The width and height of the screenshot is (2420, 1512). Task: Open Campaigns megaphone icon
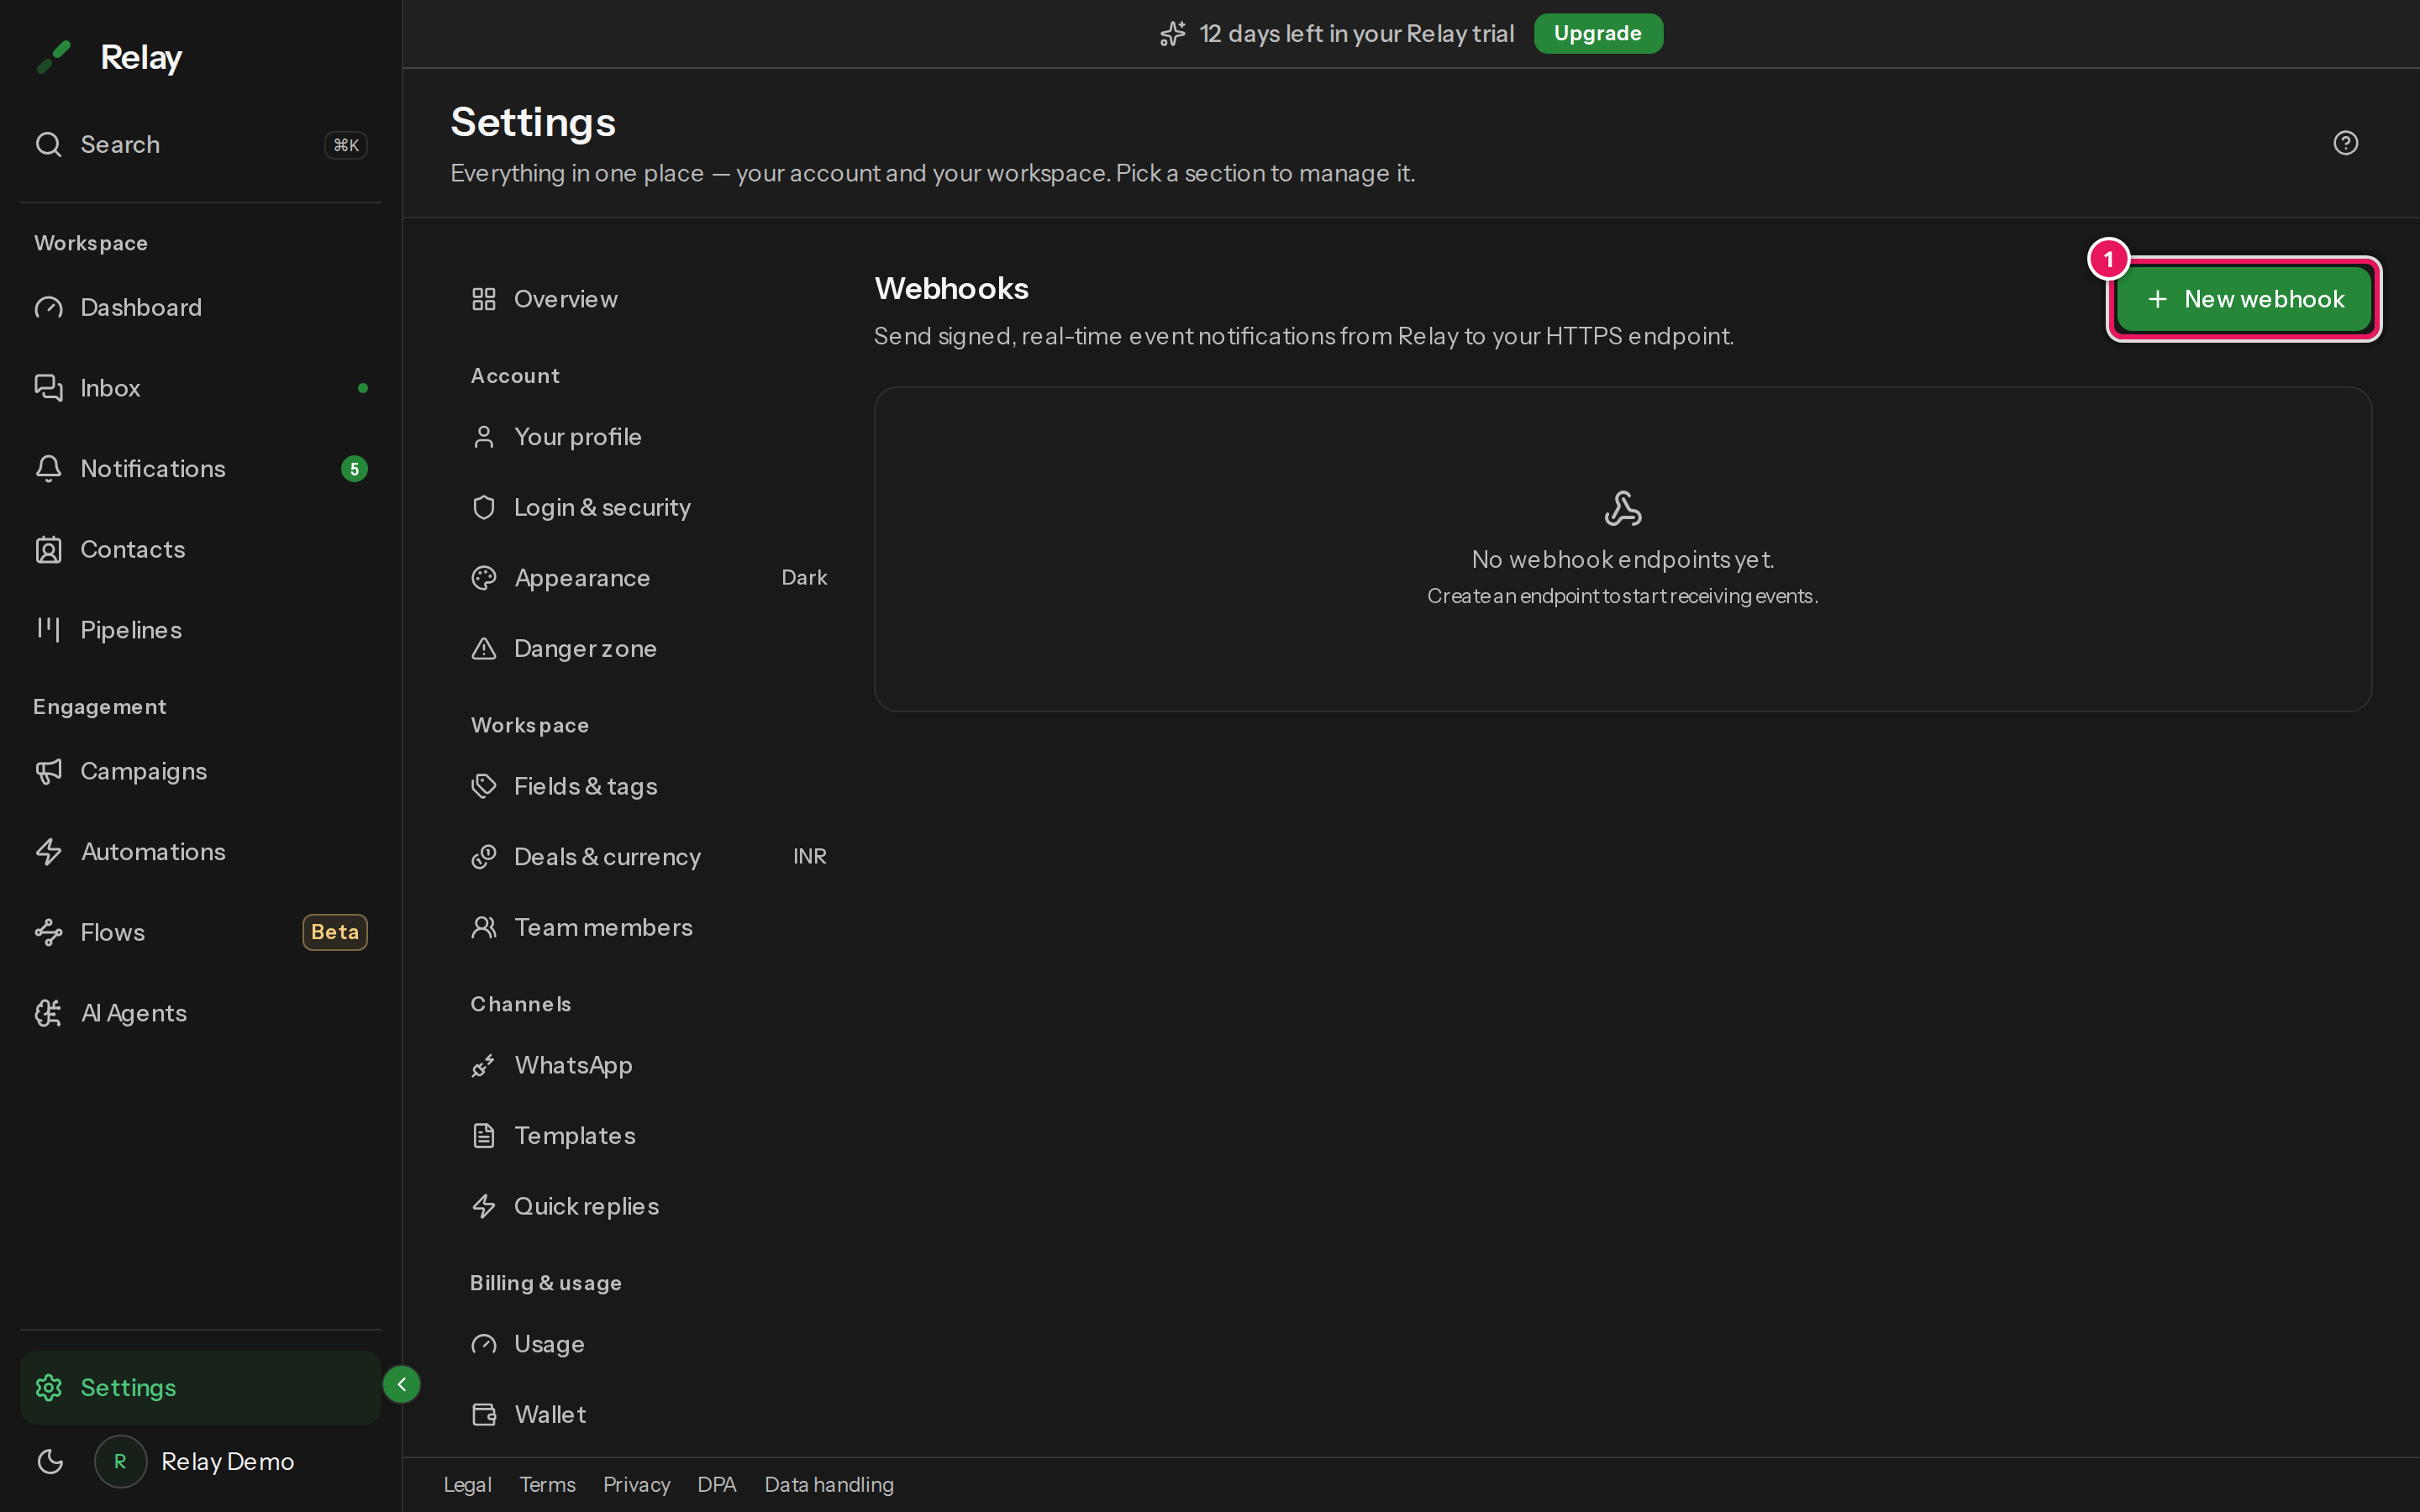pos(48,771)
